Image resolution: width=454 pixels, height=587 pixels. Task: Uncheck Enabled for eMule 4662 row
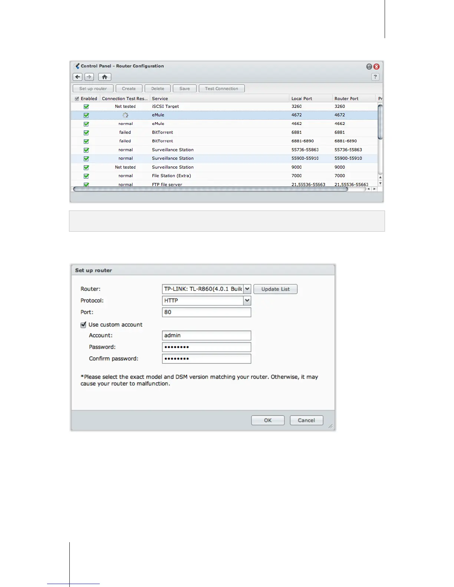tap(86, 124)
